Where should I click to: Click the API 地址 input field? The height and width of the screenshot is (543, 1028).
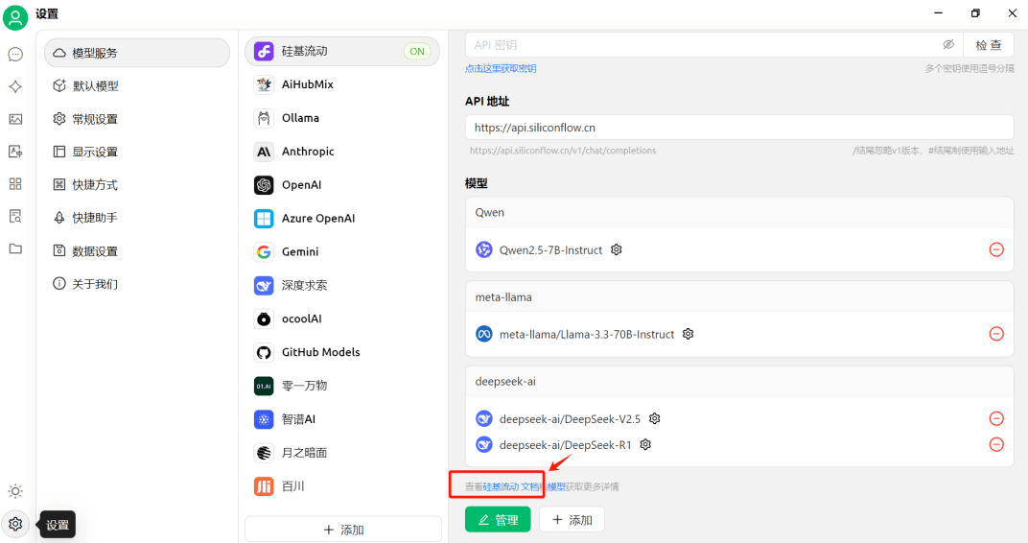coord(738,128)
